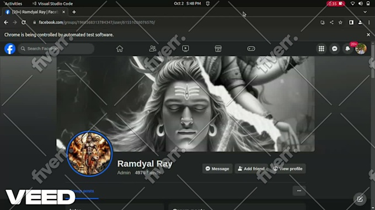Viewport: 375px width, 210px height.
Task: Expand the tab search chevron
Action: click(365, 12)
